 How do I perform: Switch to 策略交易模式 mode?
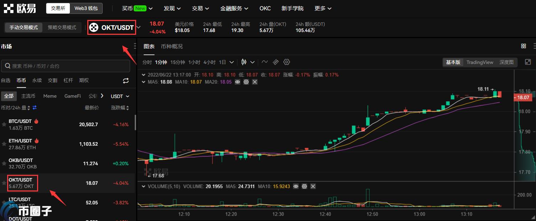[62, 27]
